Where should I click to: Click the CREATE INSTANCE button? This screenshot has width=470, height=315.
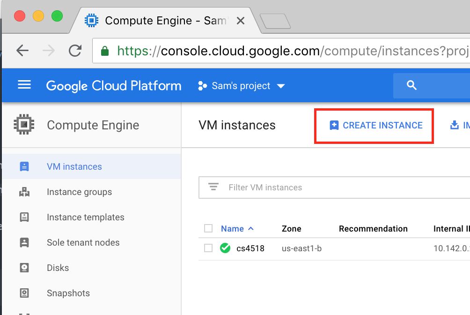click(x=376, y=126)
